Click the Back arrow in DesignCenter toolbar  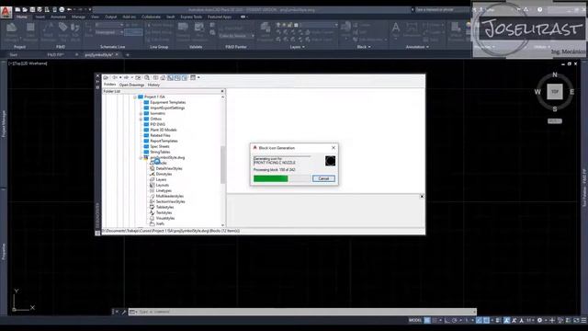point(114,77)
